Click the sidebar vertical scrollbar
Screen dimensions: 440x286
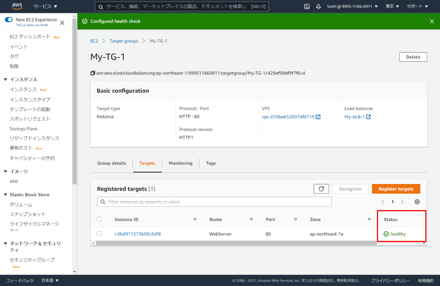point(75,101)
